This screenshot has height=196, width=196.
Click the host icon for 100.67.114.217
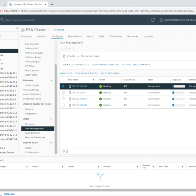tap(70, 99)
